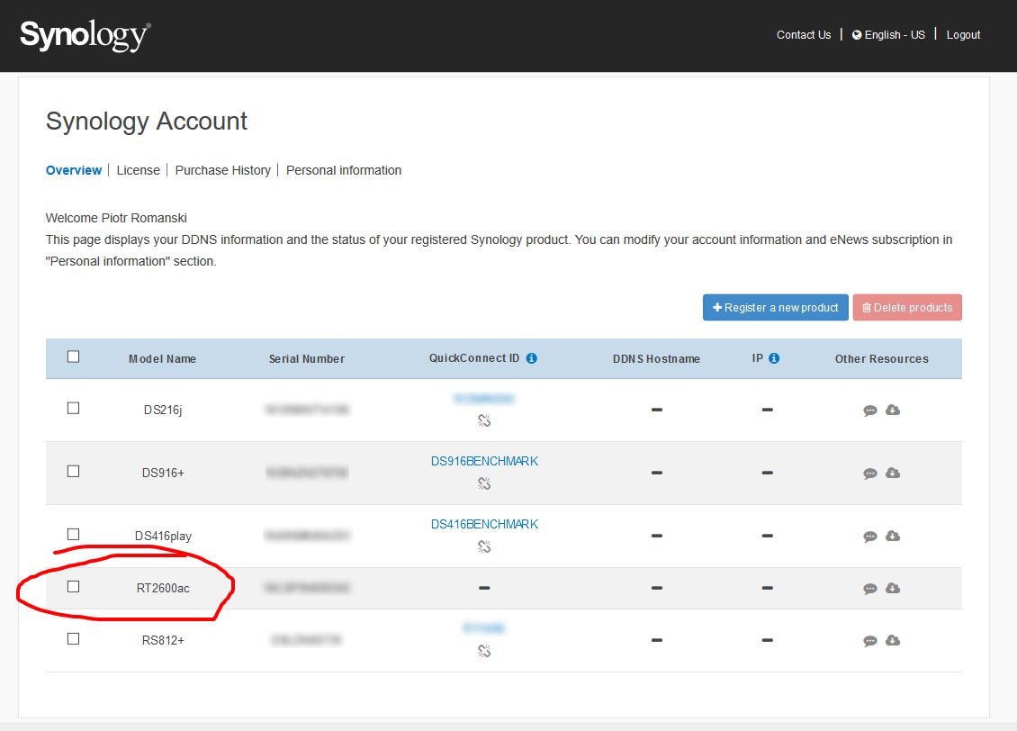Check the DS916+ row checkbox

click(73, 471)
